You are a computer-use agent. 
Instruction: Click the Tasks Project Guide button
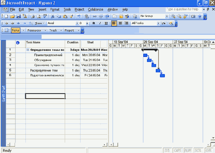coord(15,30)
